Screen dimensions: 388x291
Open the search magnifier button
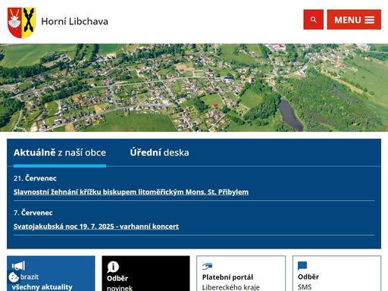[313, 20]
